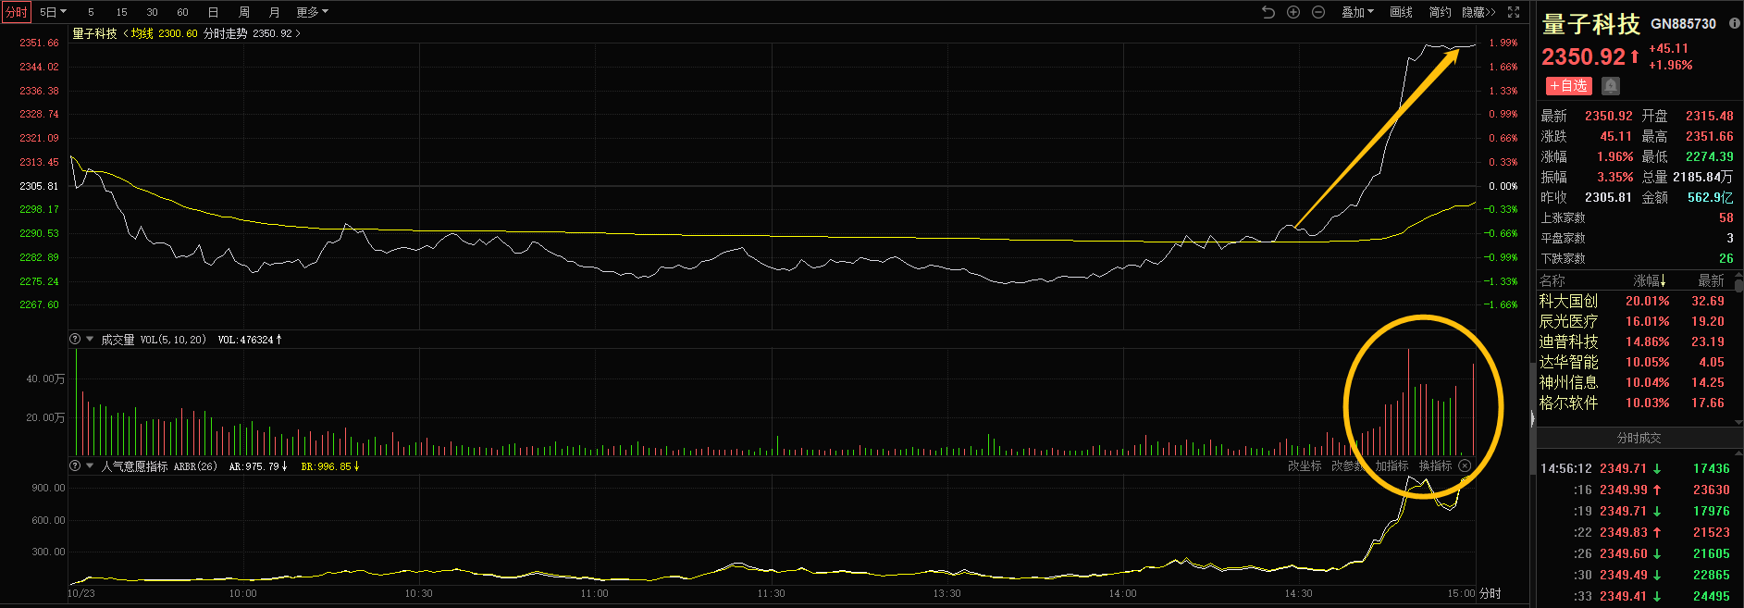Click 加指标 add indicator link

[1391, 466]
